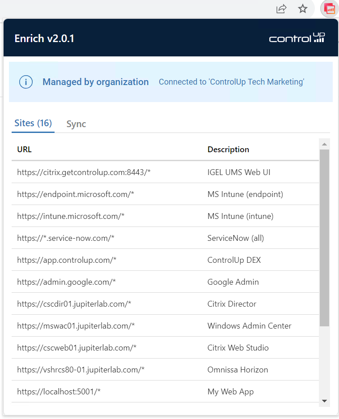Select the https://vshrcs80-01.jupiterlab.com/* URL

81,370
